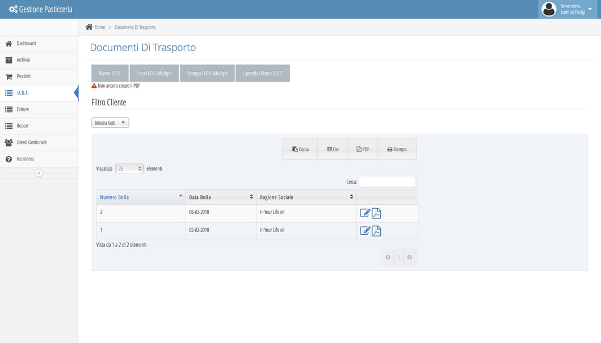Select Utenti Gestionale in the sidebar
Image resolution: width=601 pixels, height=343 pixels.
(x=31, y=142)
